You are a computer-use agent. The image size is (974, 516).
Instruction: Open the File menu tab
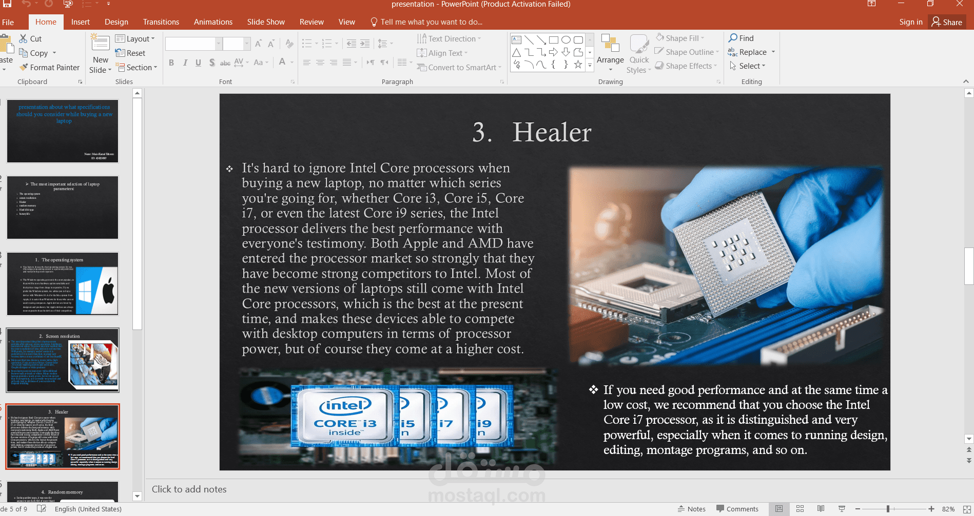click(8, 22)
